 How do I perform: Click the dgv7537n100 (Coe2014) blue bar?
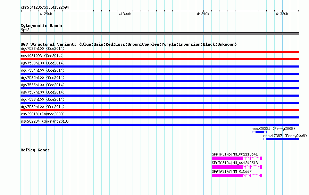click(160, 96)
